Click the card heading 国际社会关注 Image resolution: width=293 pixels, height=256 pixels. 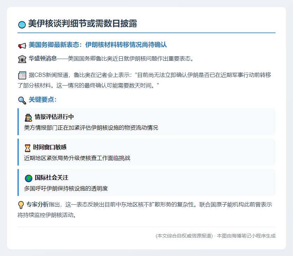52,177
